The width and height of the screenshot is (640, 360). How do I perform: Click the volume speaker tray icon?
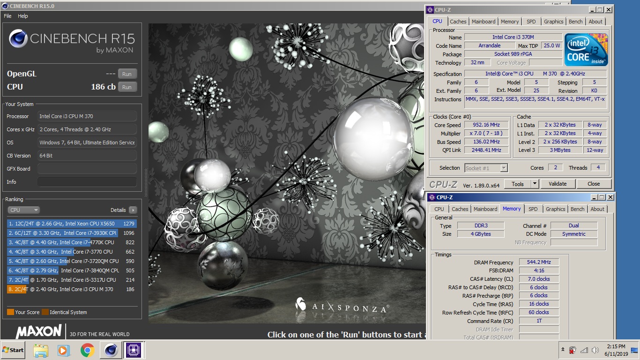tap(595, 350)
